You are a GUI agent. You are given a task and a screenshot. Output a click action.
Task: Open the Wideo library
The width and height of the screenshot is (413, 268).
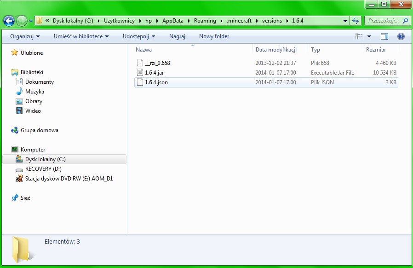click(x=33, y=111)
